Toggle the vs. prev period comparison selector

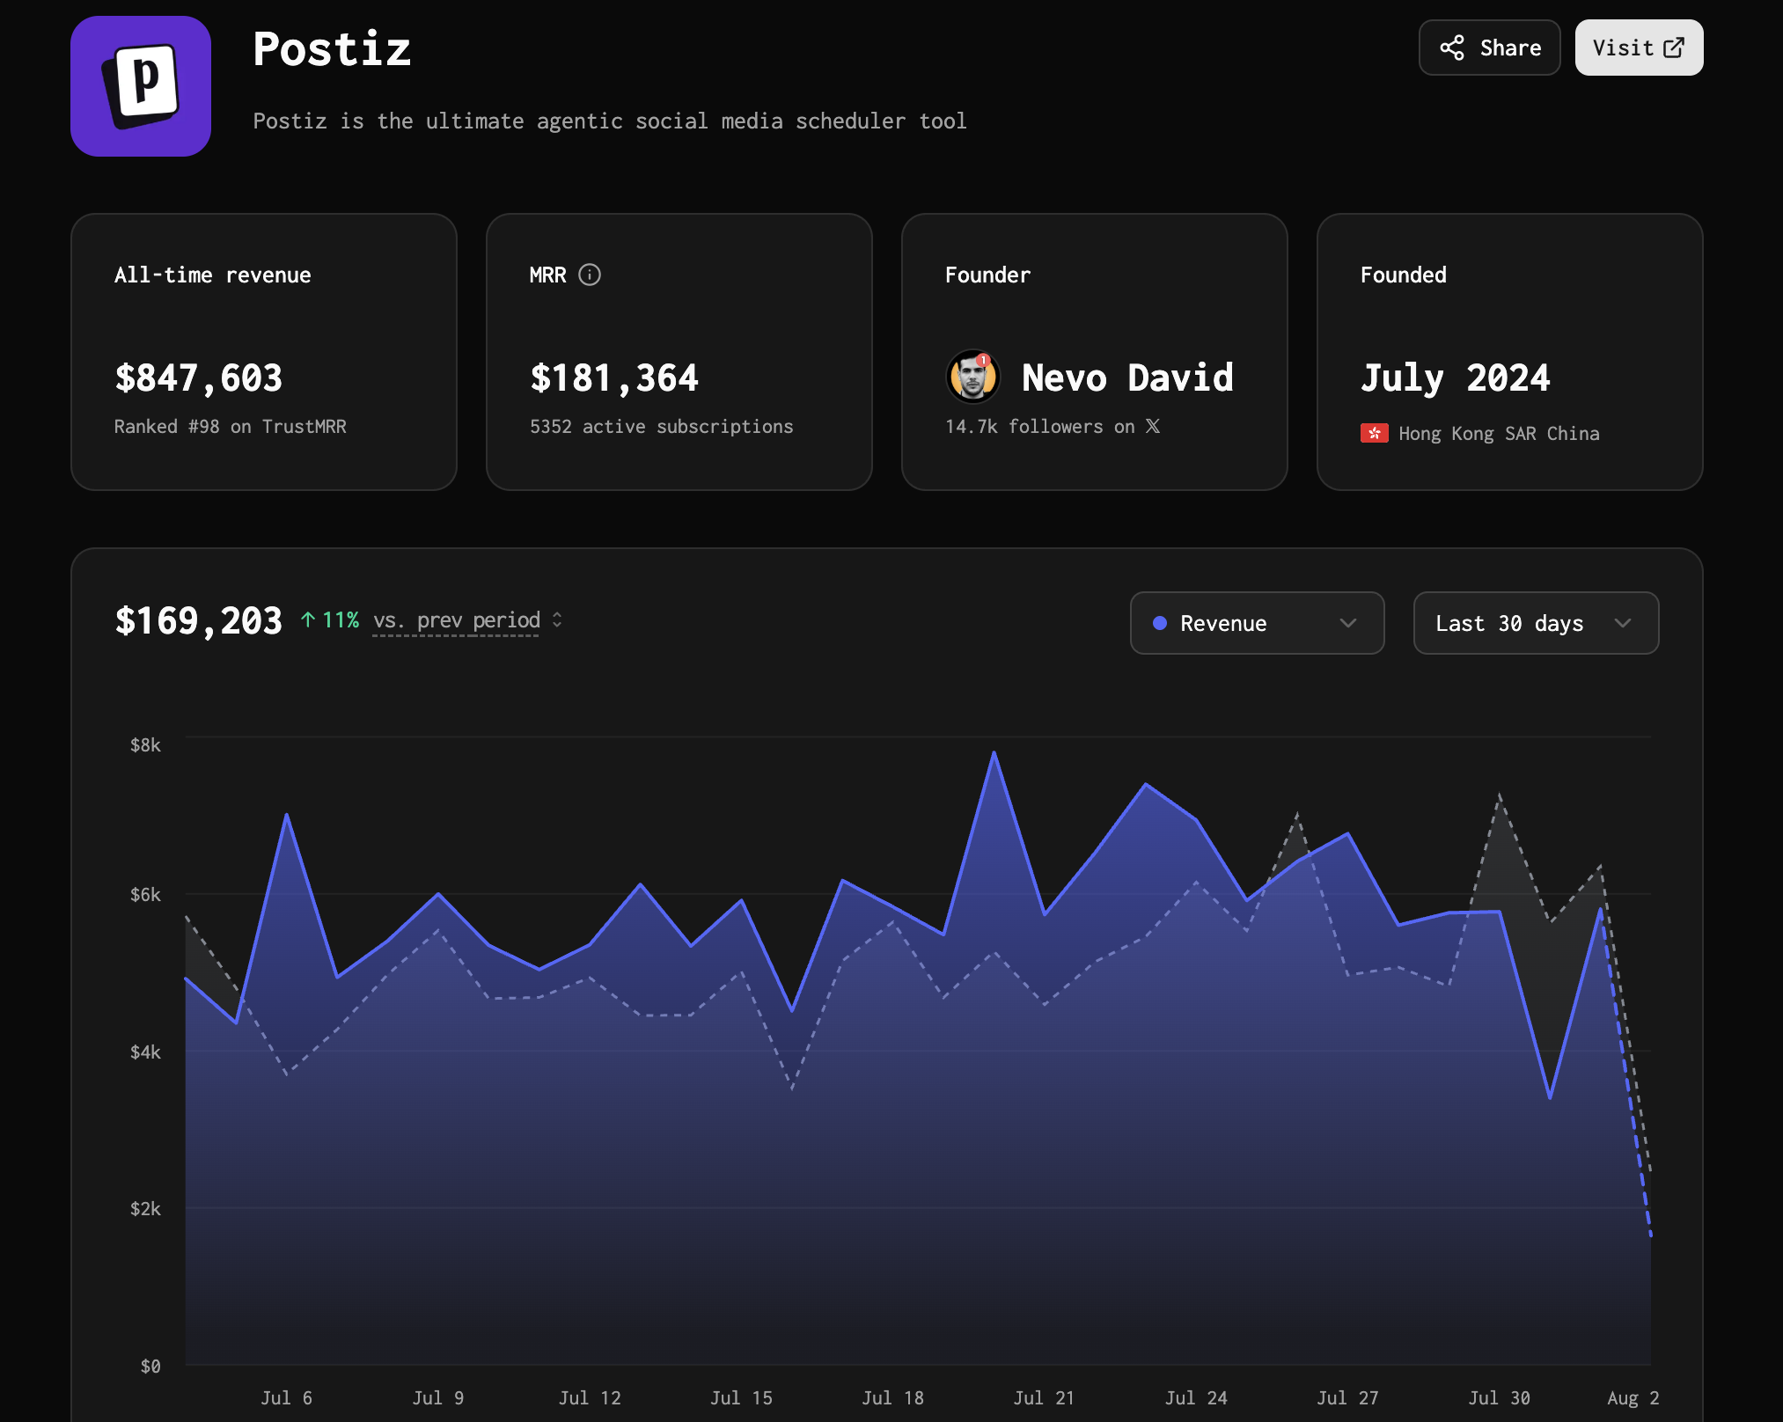click(x=466, y=620)
